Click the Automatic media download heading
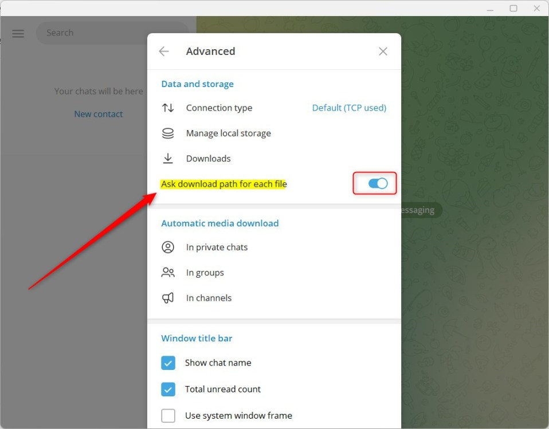Viewport: 549px width, 429px height. pyautogui.click(x=220, y=223)
